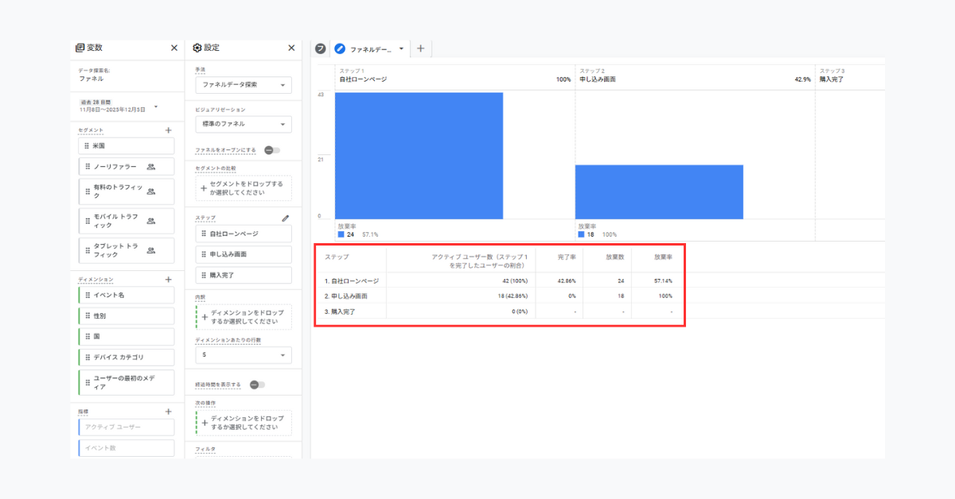The height and width of the screenshot is (499, 955).
Task: Close the 変数 panel with X icon
Action: click(x=174, y=48)
